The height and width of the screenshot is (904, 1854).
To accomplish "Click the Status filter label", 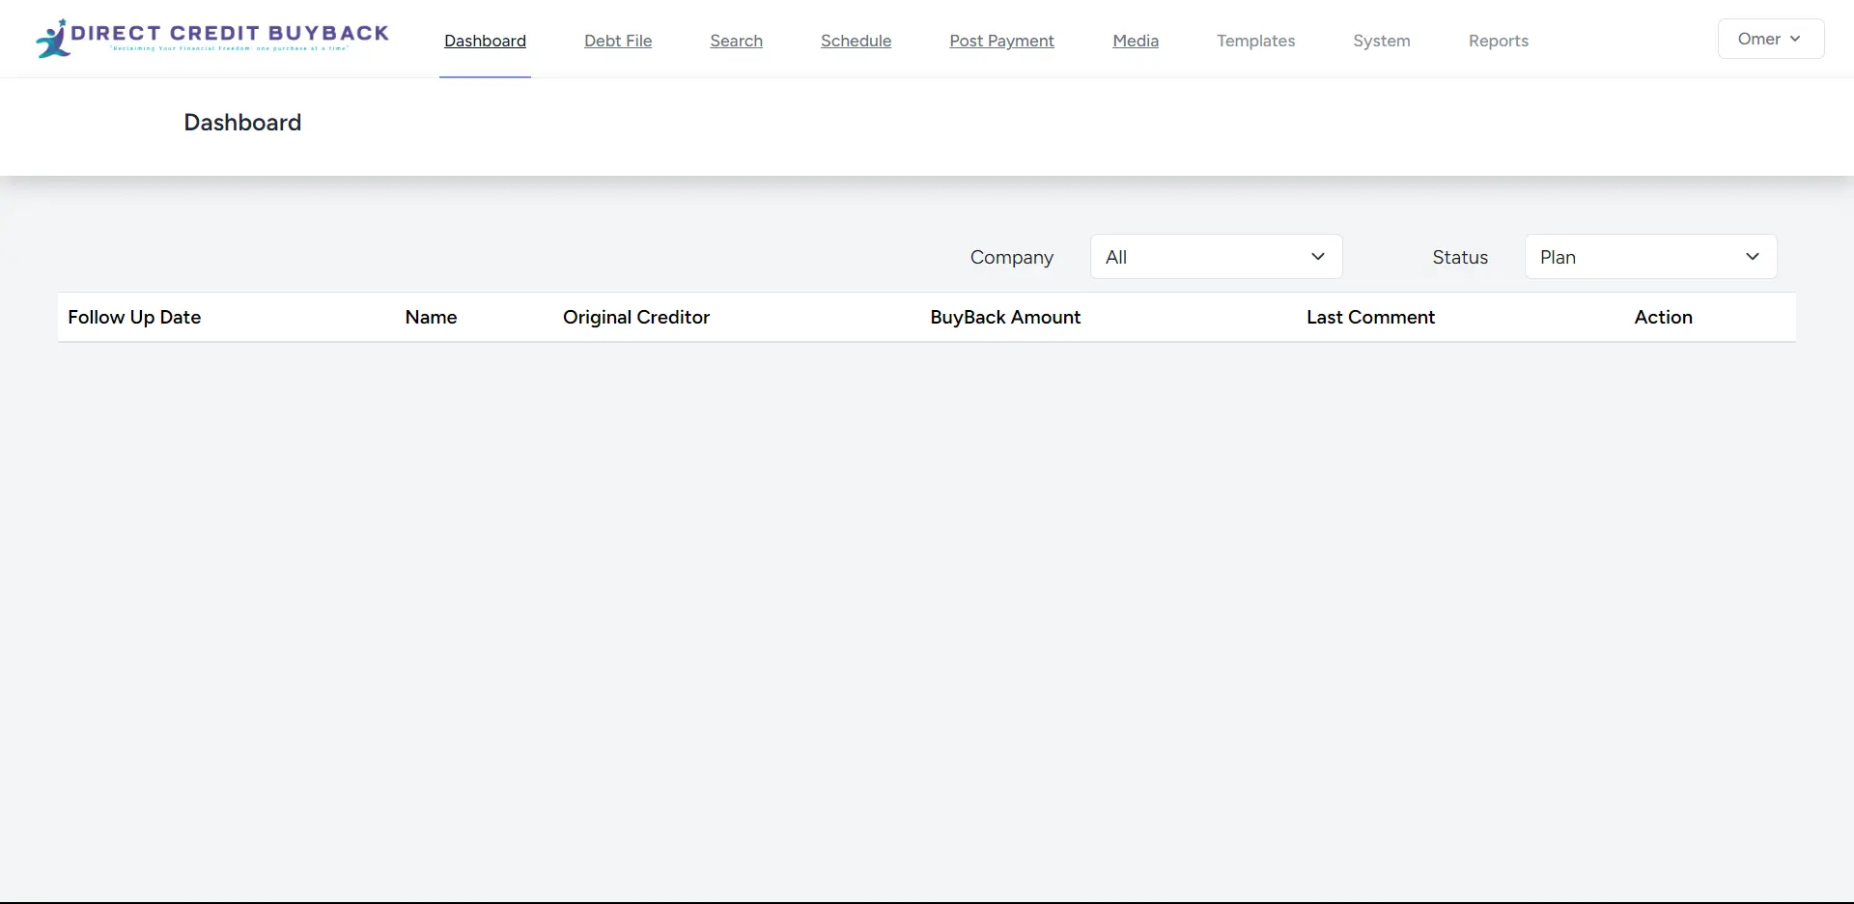I will pyautogui.click(x=1459, y=258).
